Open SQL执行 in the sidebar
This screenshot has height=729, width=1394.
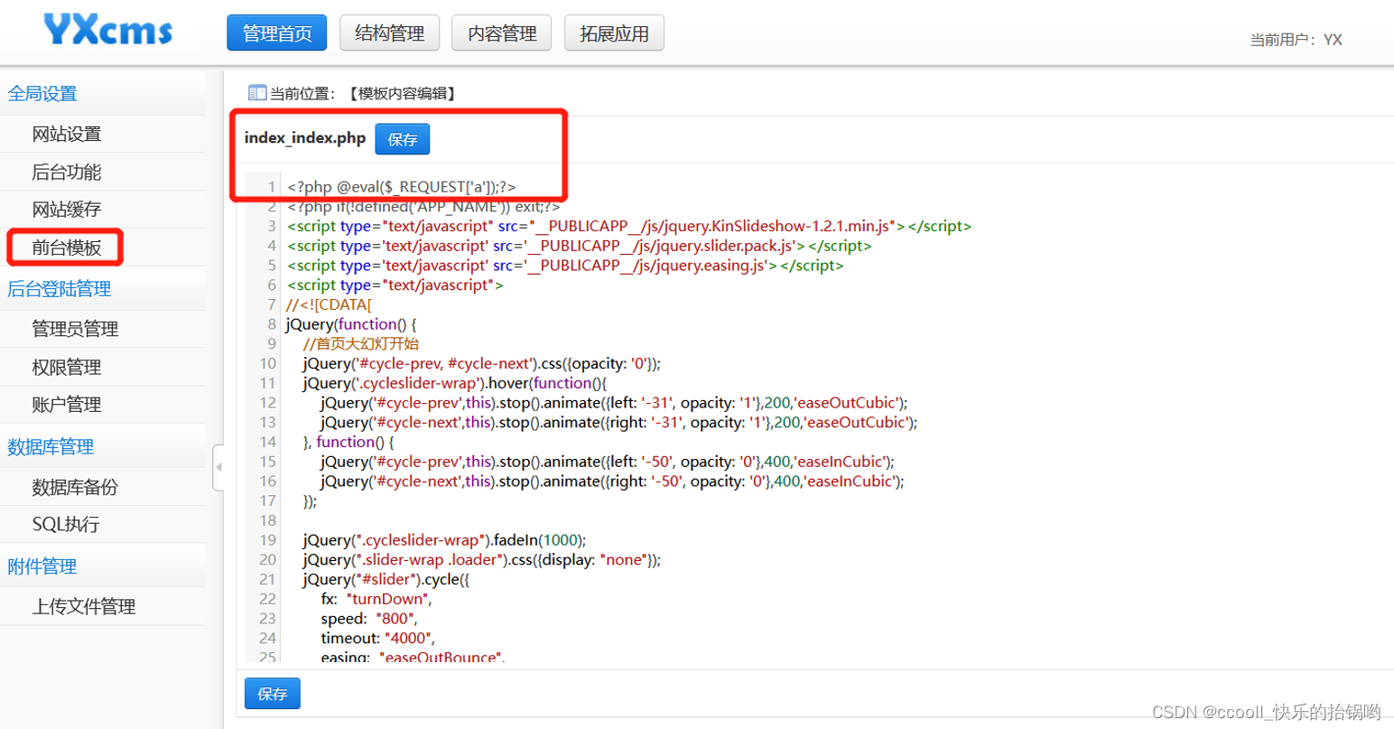[66, 525]
